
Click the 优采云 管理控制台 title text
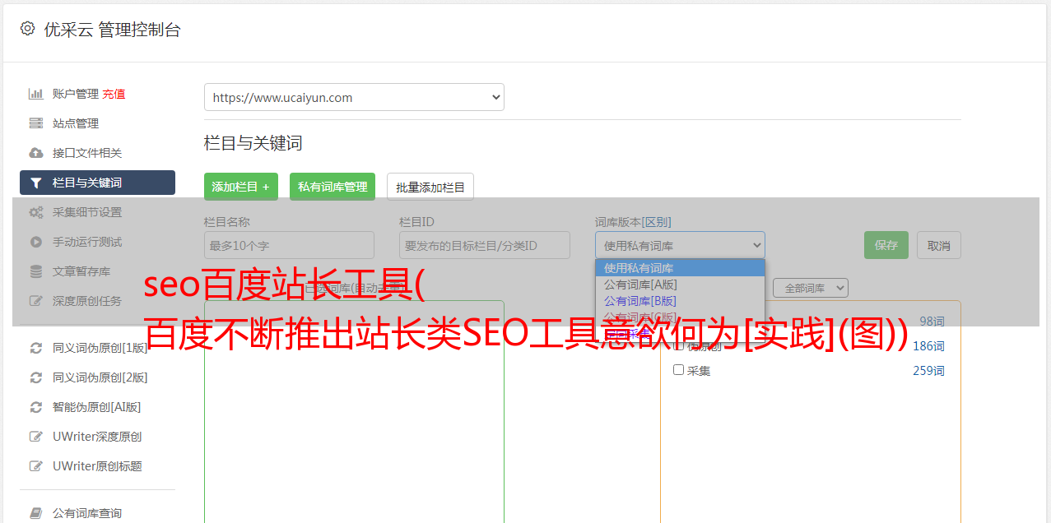pos(112,30)
